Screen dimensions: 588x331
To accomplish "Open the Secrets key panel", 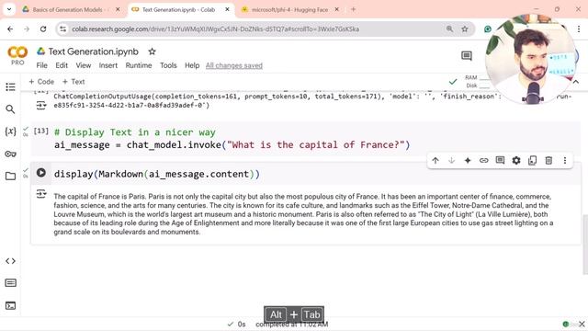I will pyautogui.click(x=10, y=154).
